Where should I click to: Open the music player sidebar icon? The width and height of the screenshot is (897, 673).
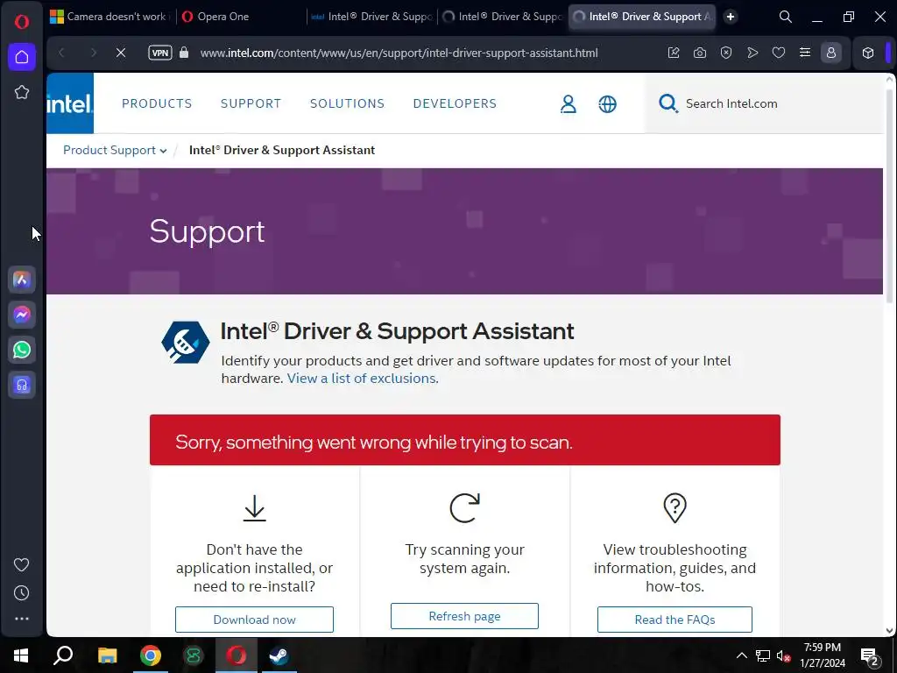click(x=22, y=386)
